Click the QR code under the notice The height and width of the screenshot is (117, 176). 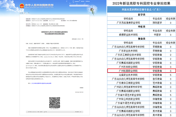point(55,102)
